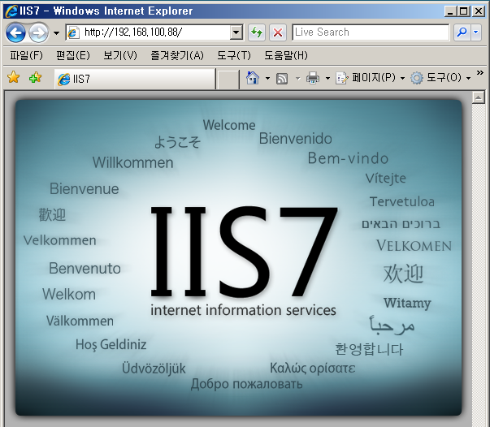
Task: Open the search provider options dropdown
Action: (476, 32)
